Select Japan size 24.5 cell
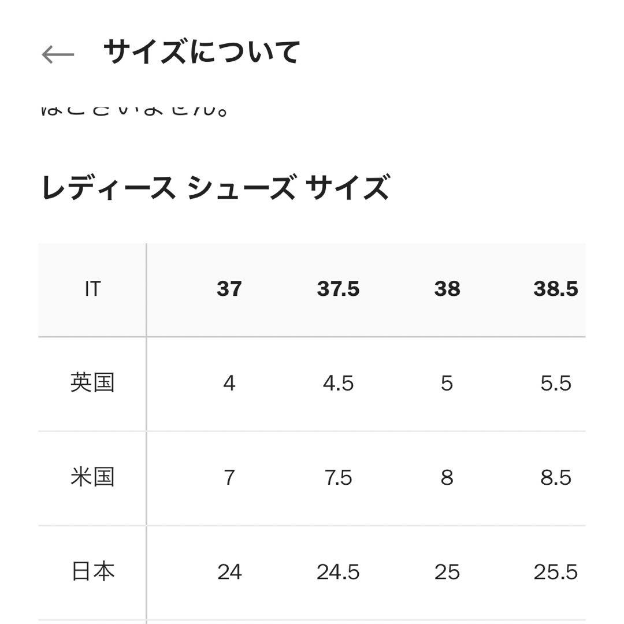This screenshot has width=624, height=624. click(338, 572)
